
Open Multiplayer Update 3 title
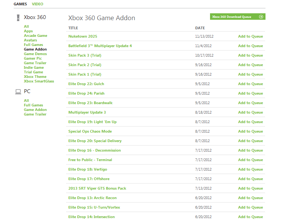pos(87,112)
